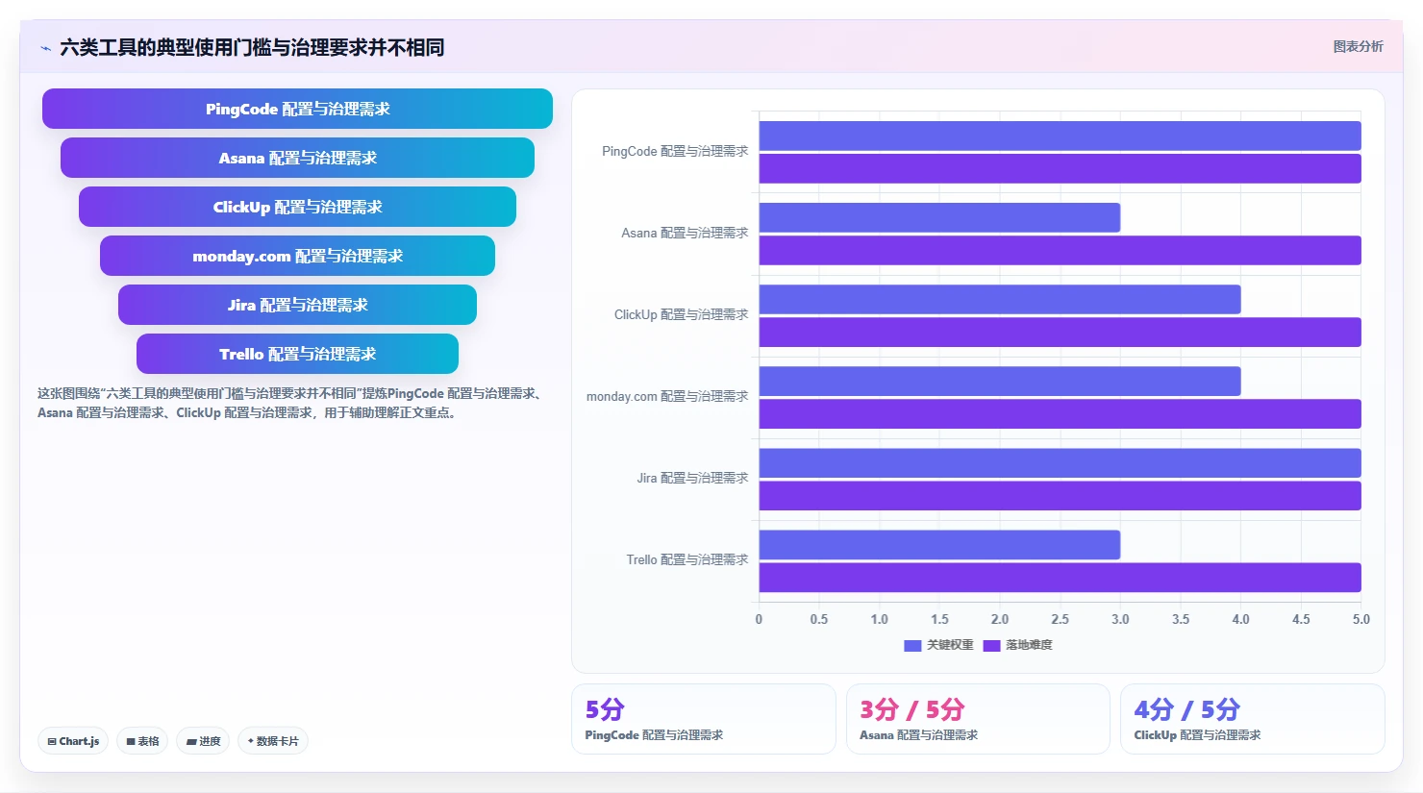Click PingCode's 关键权重 chart bar
This screenshot has width=1423, height=793.
1060,136
